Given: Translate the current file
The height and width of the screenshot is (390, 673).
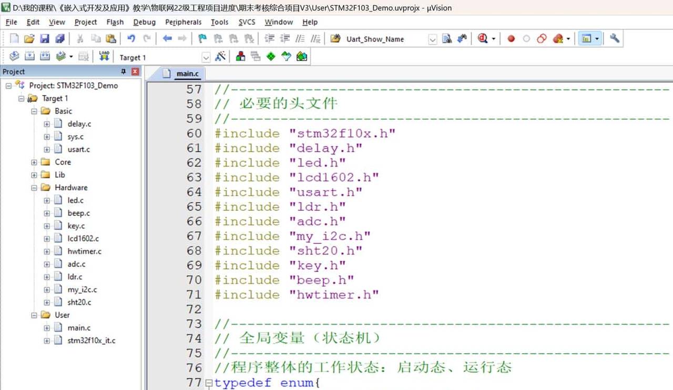Looking at the screenshot, I should tap(14, 56).
